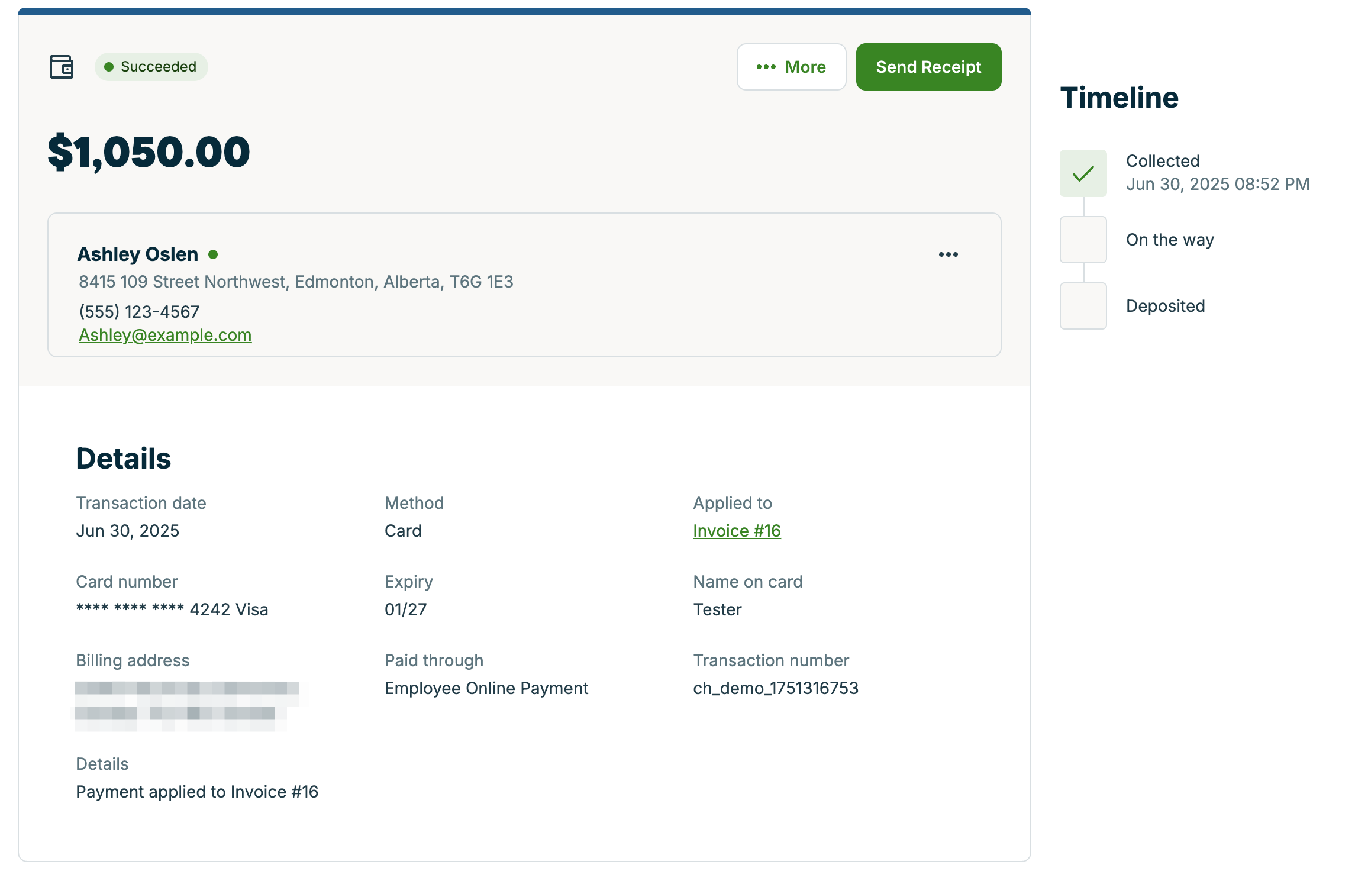
Task: Click the wallet payment icon
Action: (x=62, y=67)
